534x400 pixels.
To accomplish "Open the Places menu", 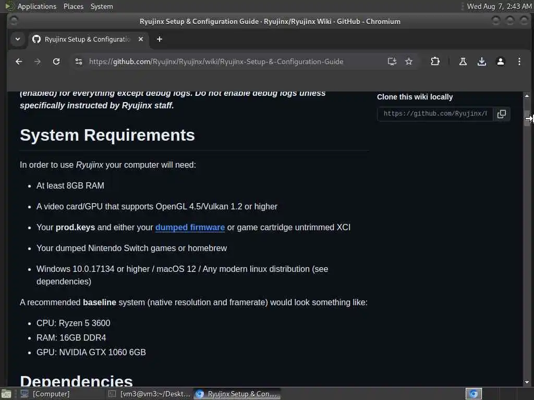I will tap(73, 6).
